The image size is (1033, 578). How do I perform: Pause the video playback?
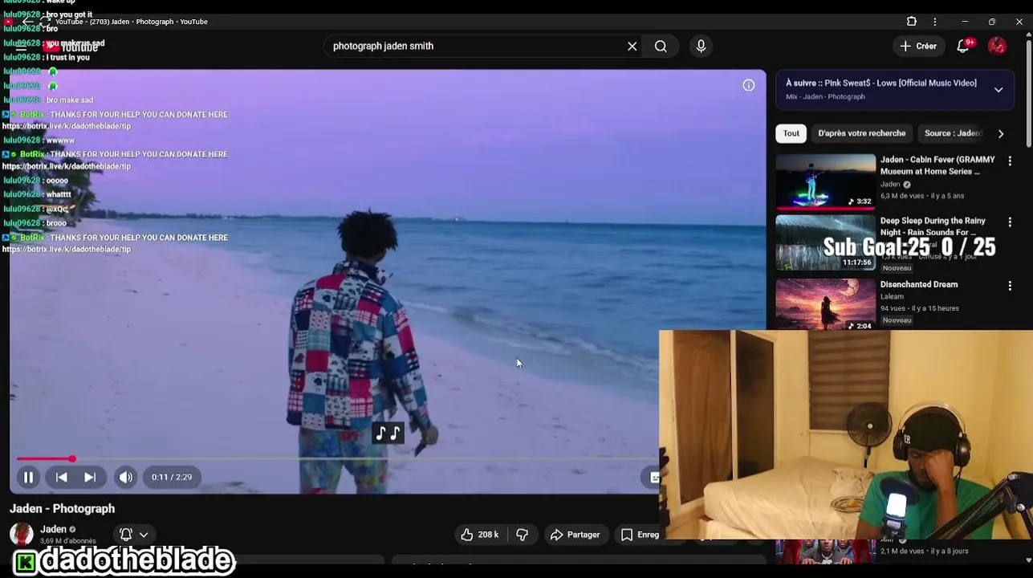[x=28, y=477]
